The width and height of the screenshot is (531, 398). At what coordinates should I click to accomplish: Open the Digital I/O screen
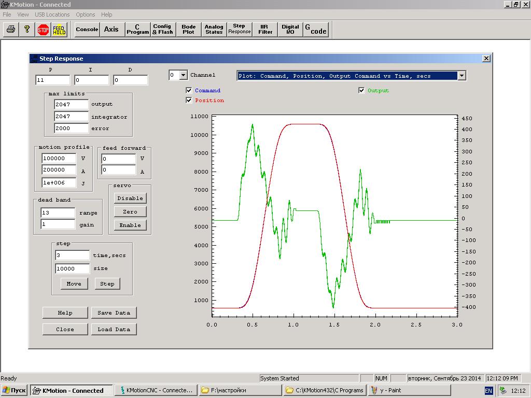(290, 30)
